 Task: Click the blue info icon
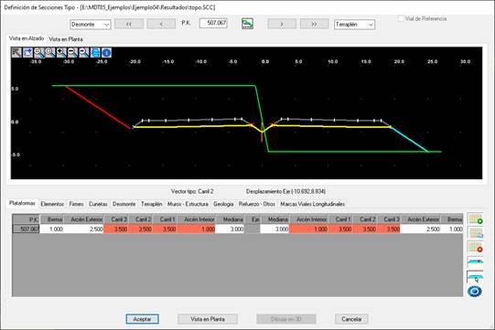106,52
